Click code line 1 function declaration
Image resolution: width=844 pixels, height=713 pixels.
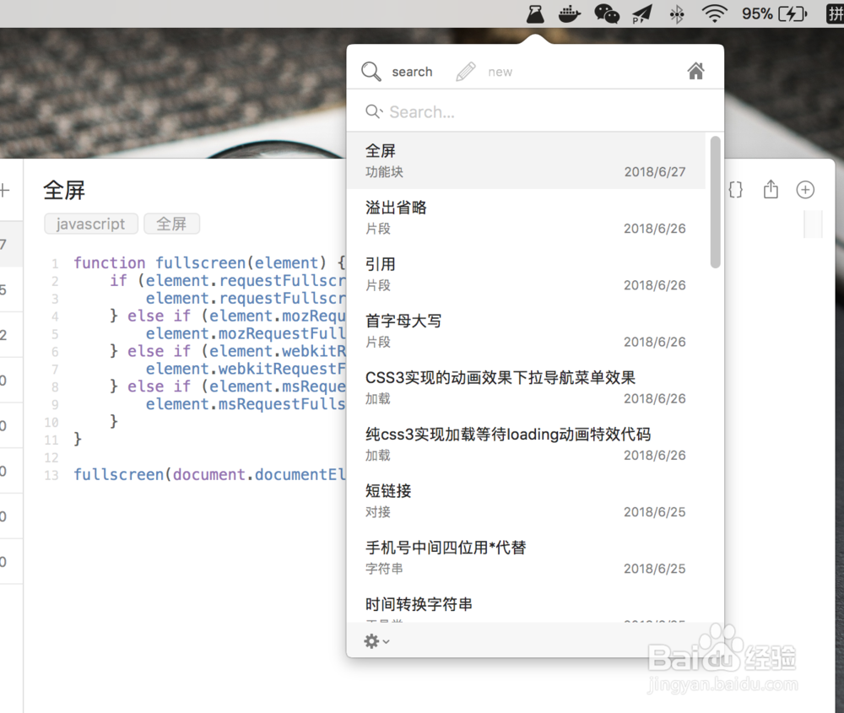point(209,262)
